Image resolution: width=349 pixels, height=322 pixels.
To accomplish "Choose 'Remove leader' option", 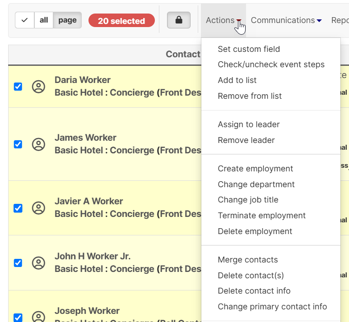I will (x=246, y=140).
